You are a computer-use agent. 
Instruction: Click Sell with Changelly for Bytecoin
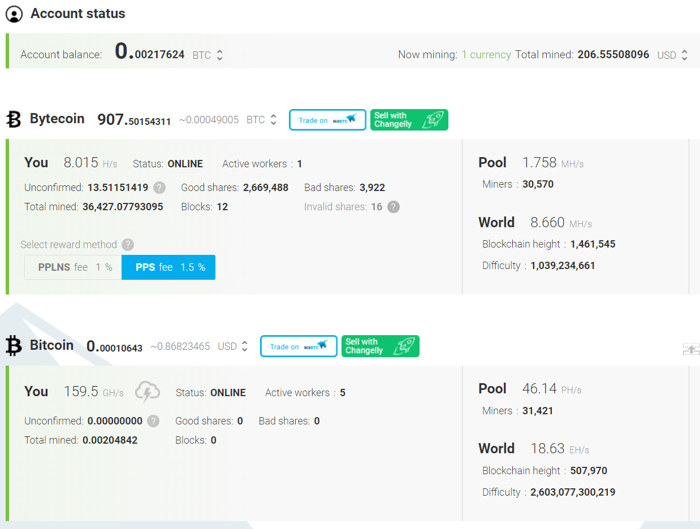(x=409, y=120)
